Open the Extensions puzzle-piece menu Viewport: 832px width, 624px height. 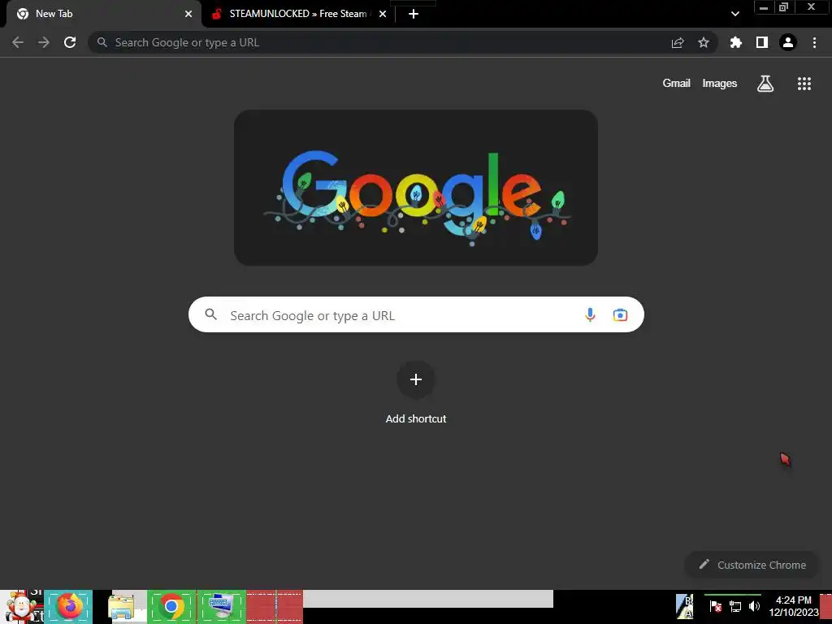(736, 42)
